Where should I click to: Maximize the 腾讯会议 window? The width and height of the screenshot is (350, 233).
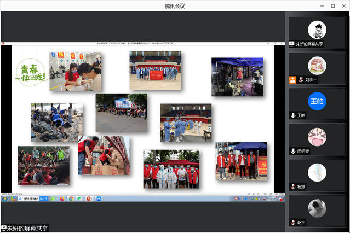332,6
